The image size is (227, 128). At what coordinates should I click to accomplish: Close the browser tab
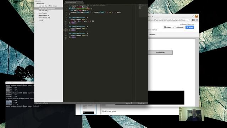tap(152, 17)
